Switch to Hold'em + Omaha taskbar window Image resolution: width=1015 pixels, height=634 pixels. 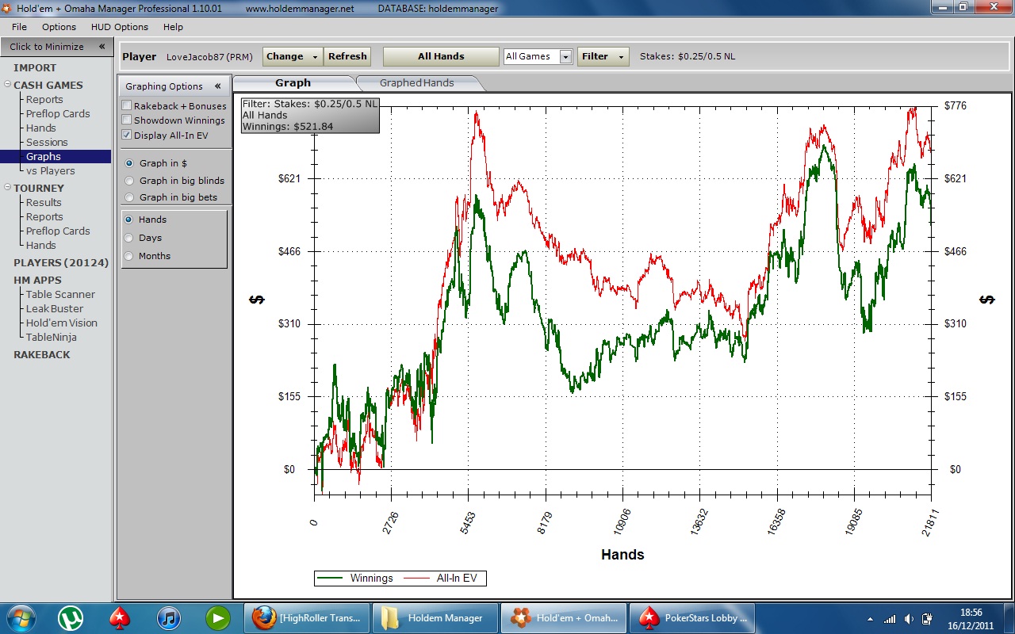564,618
